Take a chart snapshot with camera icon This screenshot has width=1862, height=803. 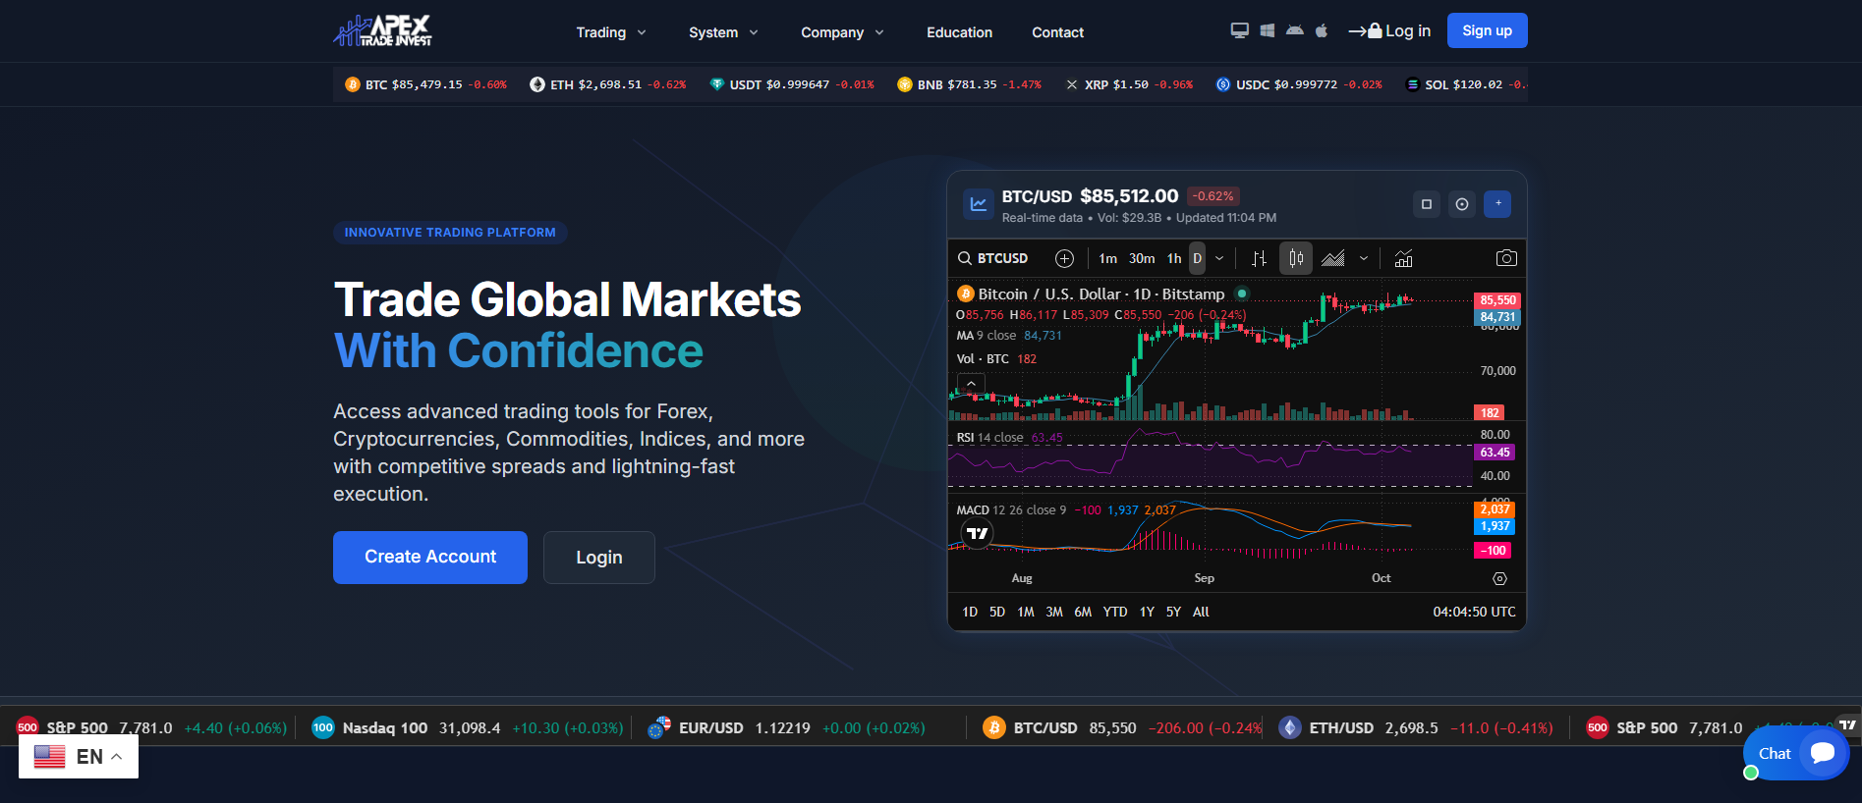click(1506, 258)
